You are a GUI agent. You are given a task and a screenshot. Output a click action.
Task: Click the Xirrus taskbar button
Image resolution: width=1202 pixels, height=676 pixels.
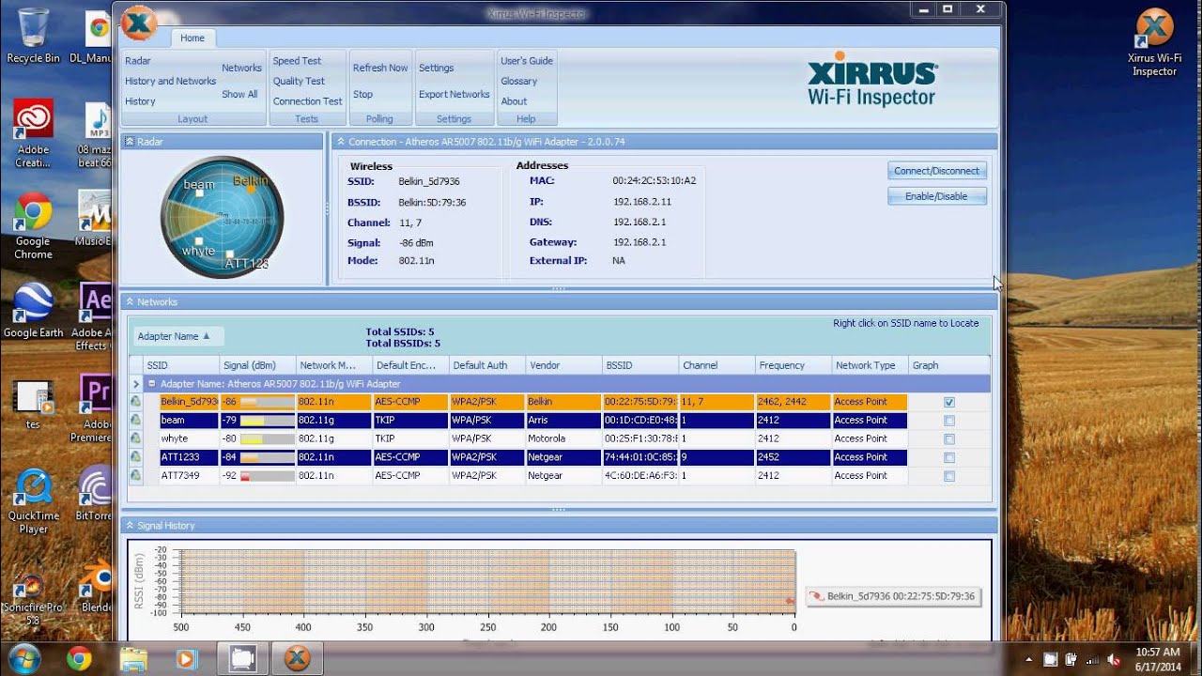[297, 658]
